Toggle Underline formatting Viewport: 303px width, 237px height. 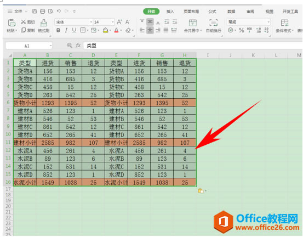[x=74, y=30]
